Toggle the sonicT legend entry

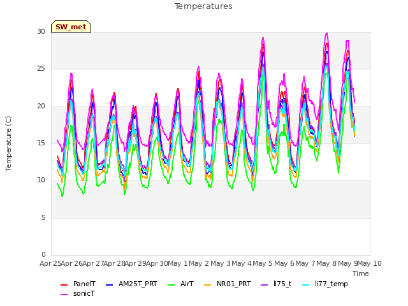tap(78, 293)
